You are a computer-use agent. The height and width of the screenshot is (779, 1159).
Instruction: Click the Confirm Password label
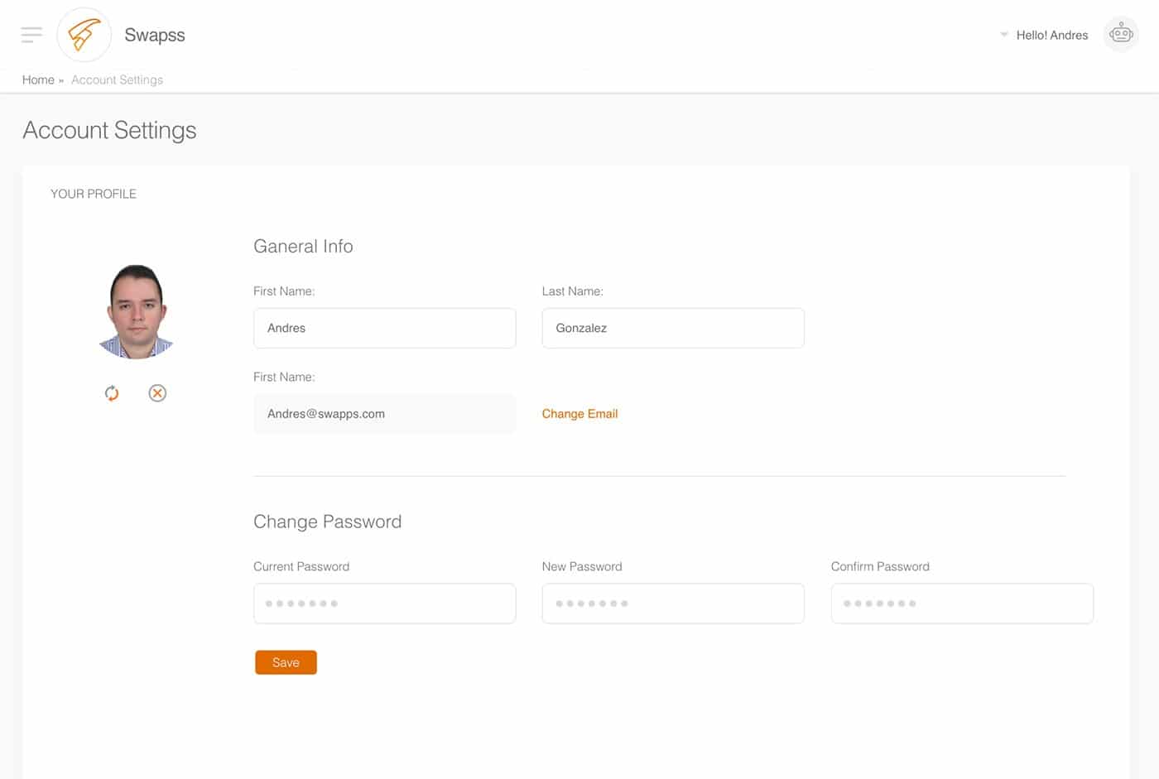pos(880,566)
